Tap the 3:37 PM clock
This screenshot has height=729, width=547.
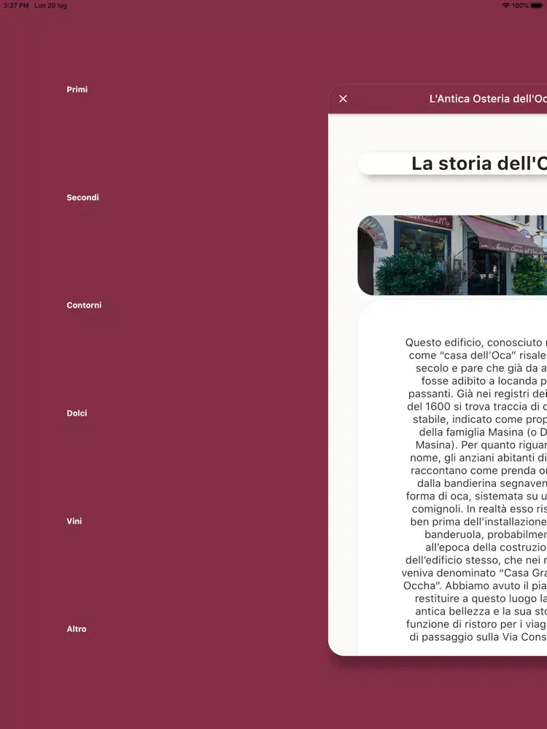point(16,6)
